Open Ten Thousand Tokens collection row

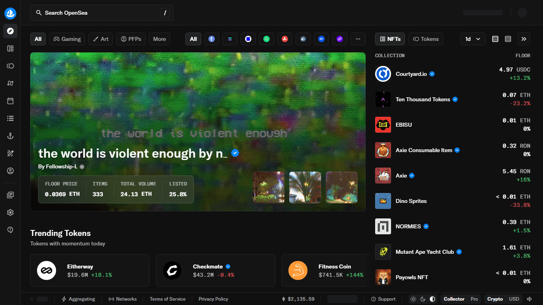pos(453,99)
